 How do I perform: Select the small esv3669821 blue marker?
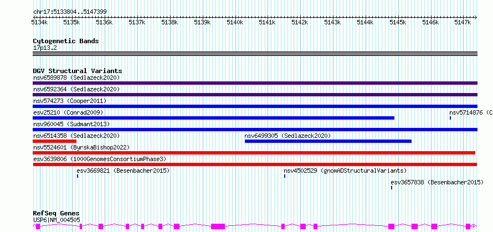coord(78,176)
